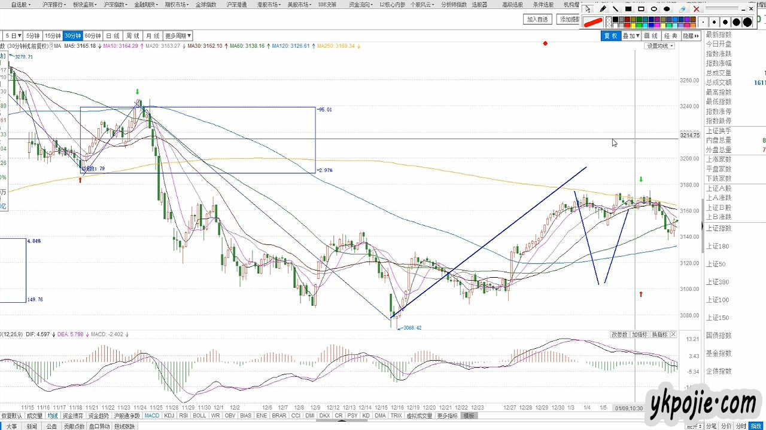Image resolution: width=766 pixels, height=430 pixels.
Task: Select the straight line drawing tool
Action: click(615, 9)
